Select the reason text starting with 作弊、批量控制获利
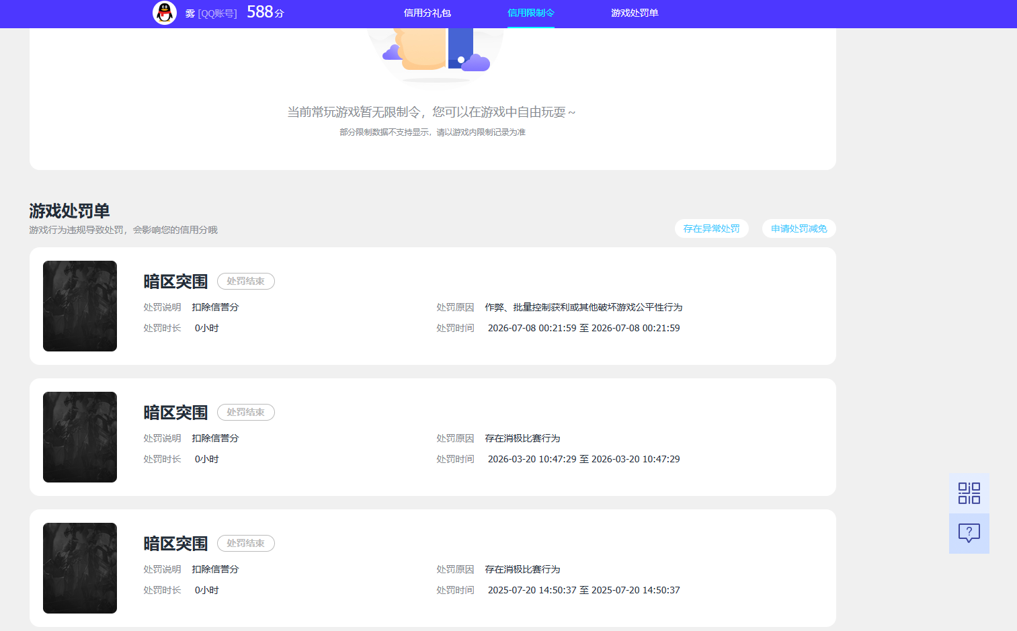The image size is (1017, 631). click(583, 307)
